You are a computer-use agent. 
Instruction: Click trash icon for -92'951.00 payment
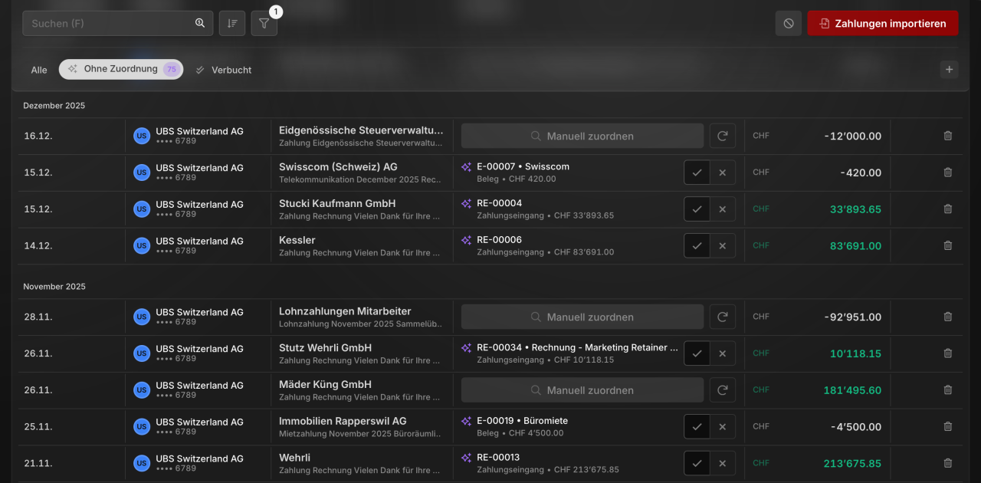[x=948, y=317]
